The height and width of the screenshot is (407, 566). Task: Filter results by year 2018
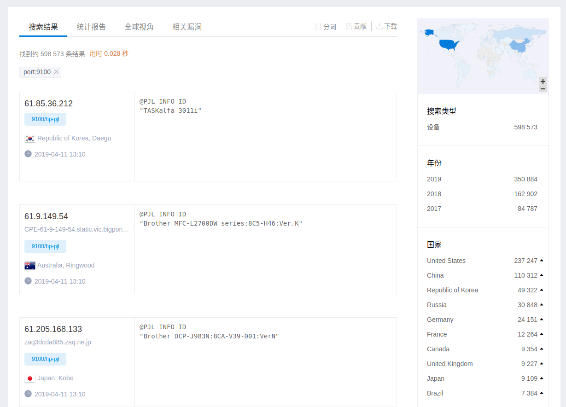434,194
